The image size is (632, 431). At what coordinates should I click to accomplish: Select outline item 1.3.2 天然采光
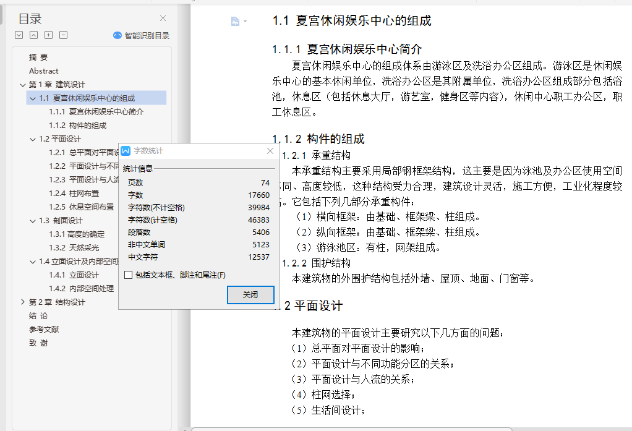point(74,248)
